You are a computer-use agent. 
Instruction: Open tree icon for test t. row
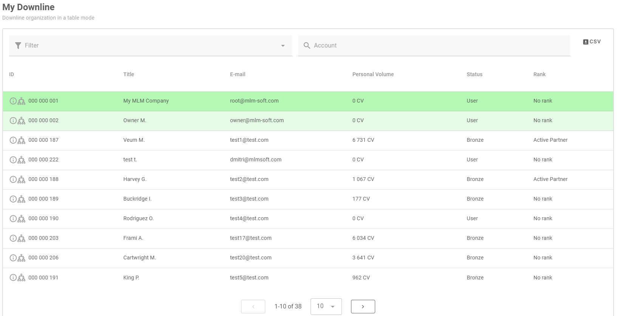tap(22, 160)
